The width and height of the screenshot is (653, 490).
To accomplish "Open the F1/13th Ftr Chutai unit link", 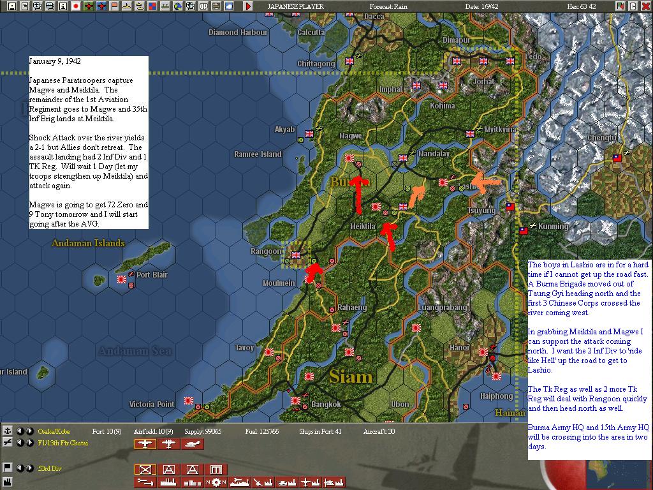I will click(63, 443).
